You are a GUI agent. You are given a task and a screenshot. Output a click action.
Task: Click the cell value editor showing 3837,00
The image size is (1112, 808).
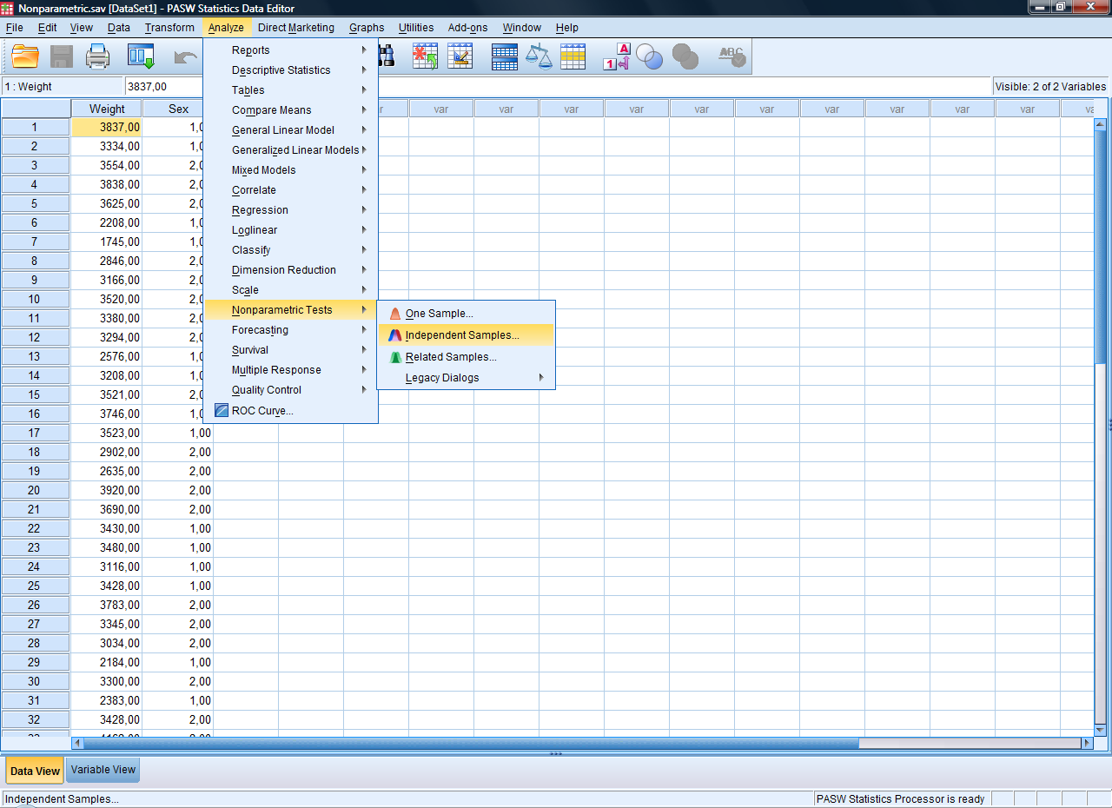(558, 87)
